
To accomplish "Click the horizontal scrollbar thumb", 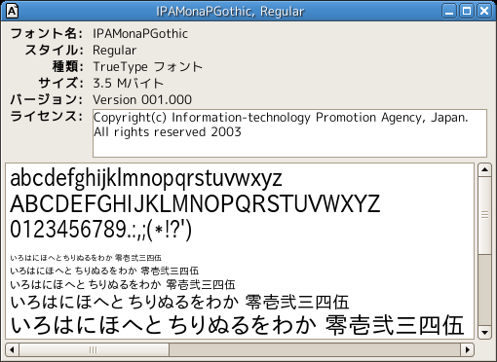I will click(94, 349).
